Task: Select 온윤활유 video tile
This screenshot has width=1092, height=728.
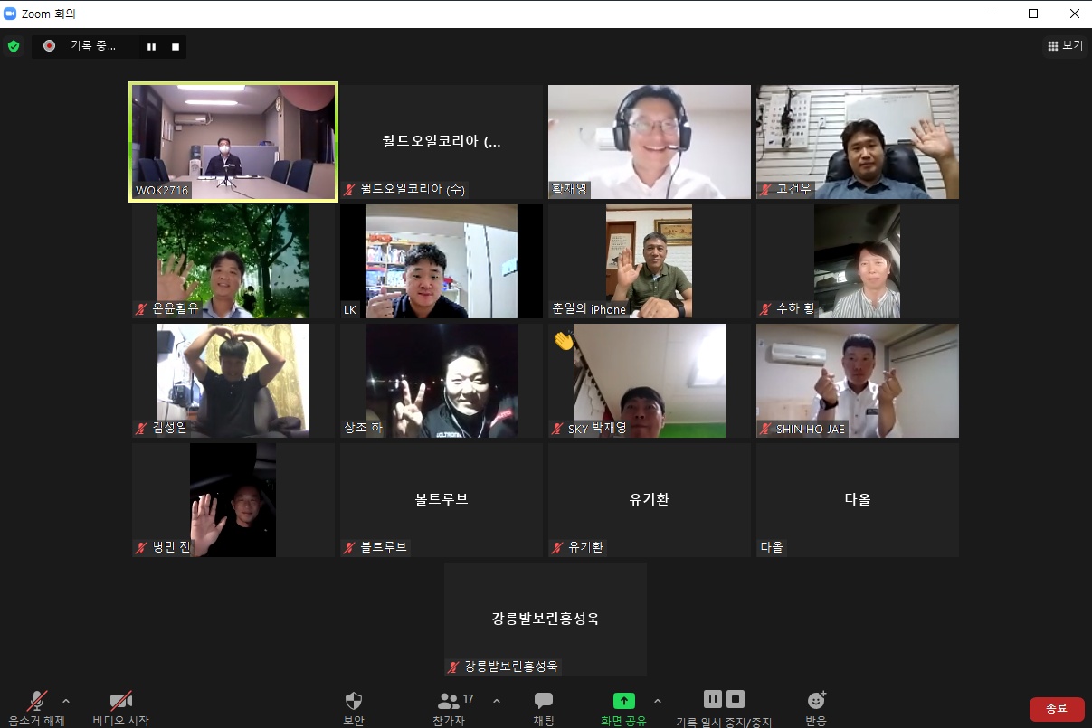Action: click(233, 261)
